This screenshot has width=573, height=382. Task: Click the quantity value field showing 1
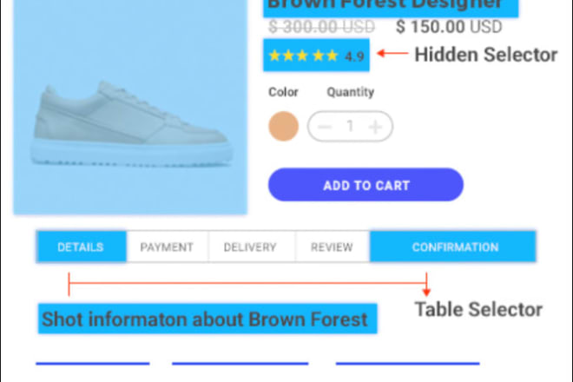tap(351, 127)
